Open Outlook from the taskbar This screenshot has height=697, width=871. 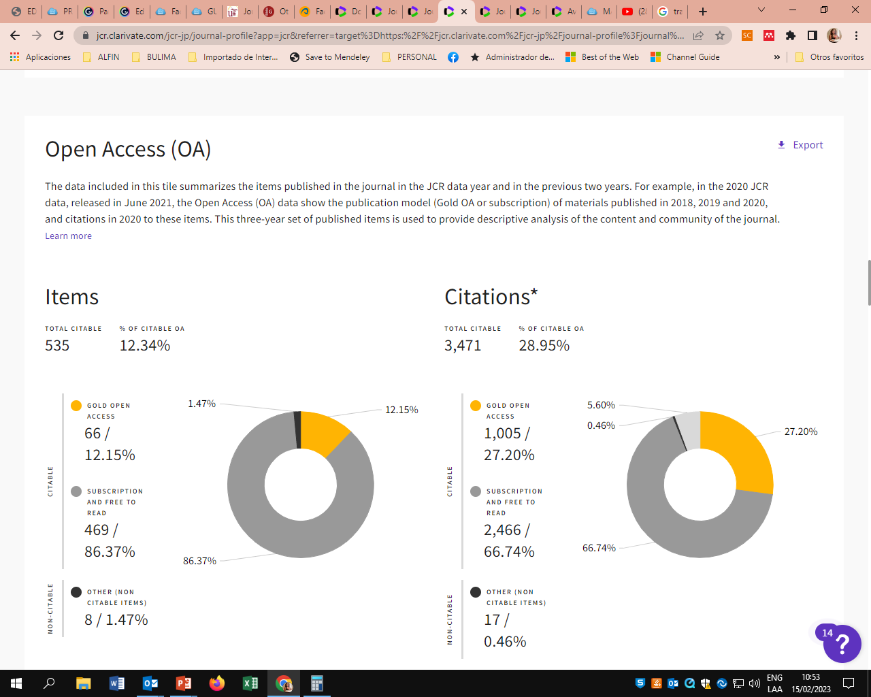[x=150, y=683]
